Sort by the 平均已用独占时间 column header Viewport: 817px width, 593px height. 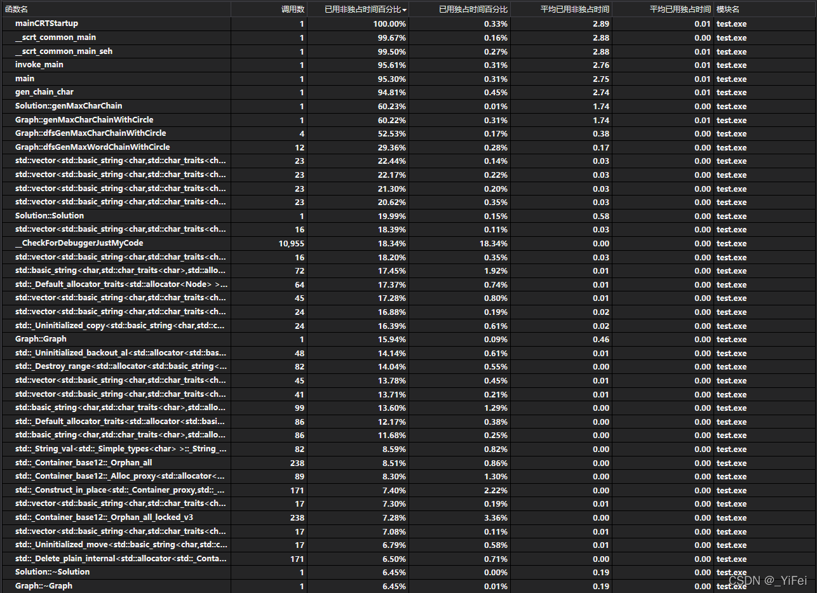click(x=663, y=10)
